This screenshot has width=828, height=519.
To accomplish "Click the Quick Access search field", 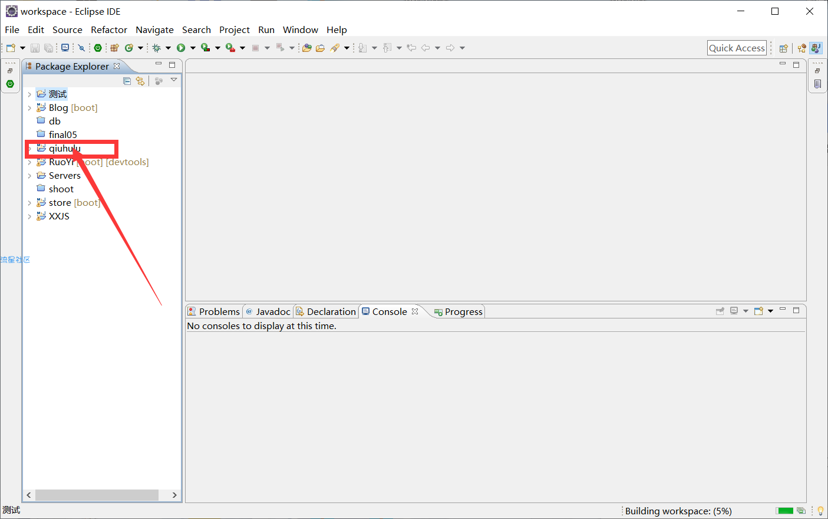I will [x=737, y=48].
